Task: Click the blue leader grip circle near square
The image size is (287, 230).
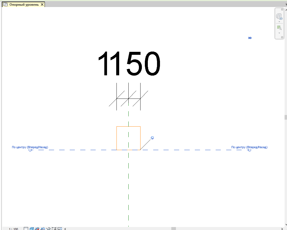Action: [152, 138]
